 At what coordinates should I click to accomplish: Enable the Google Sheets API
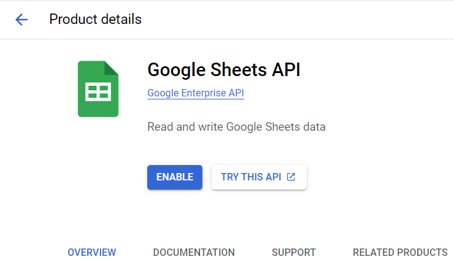tap(175, 177)
